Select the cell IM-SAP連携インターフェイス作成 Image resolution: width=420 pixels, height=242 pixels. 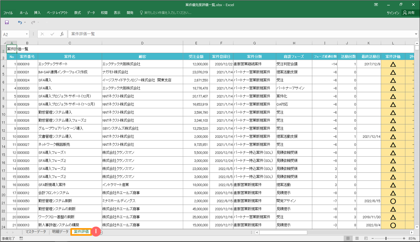click(x=70, y=72)
